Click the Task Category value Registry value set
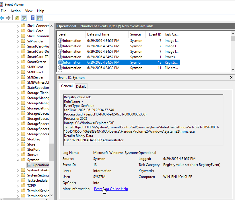 click(192, 165)
